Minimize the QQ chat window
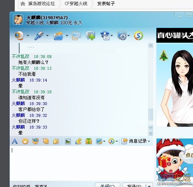Viewport: 193px width, 187px height. (180, 16)
